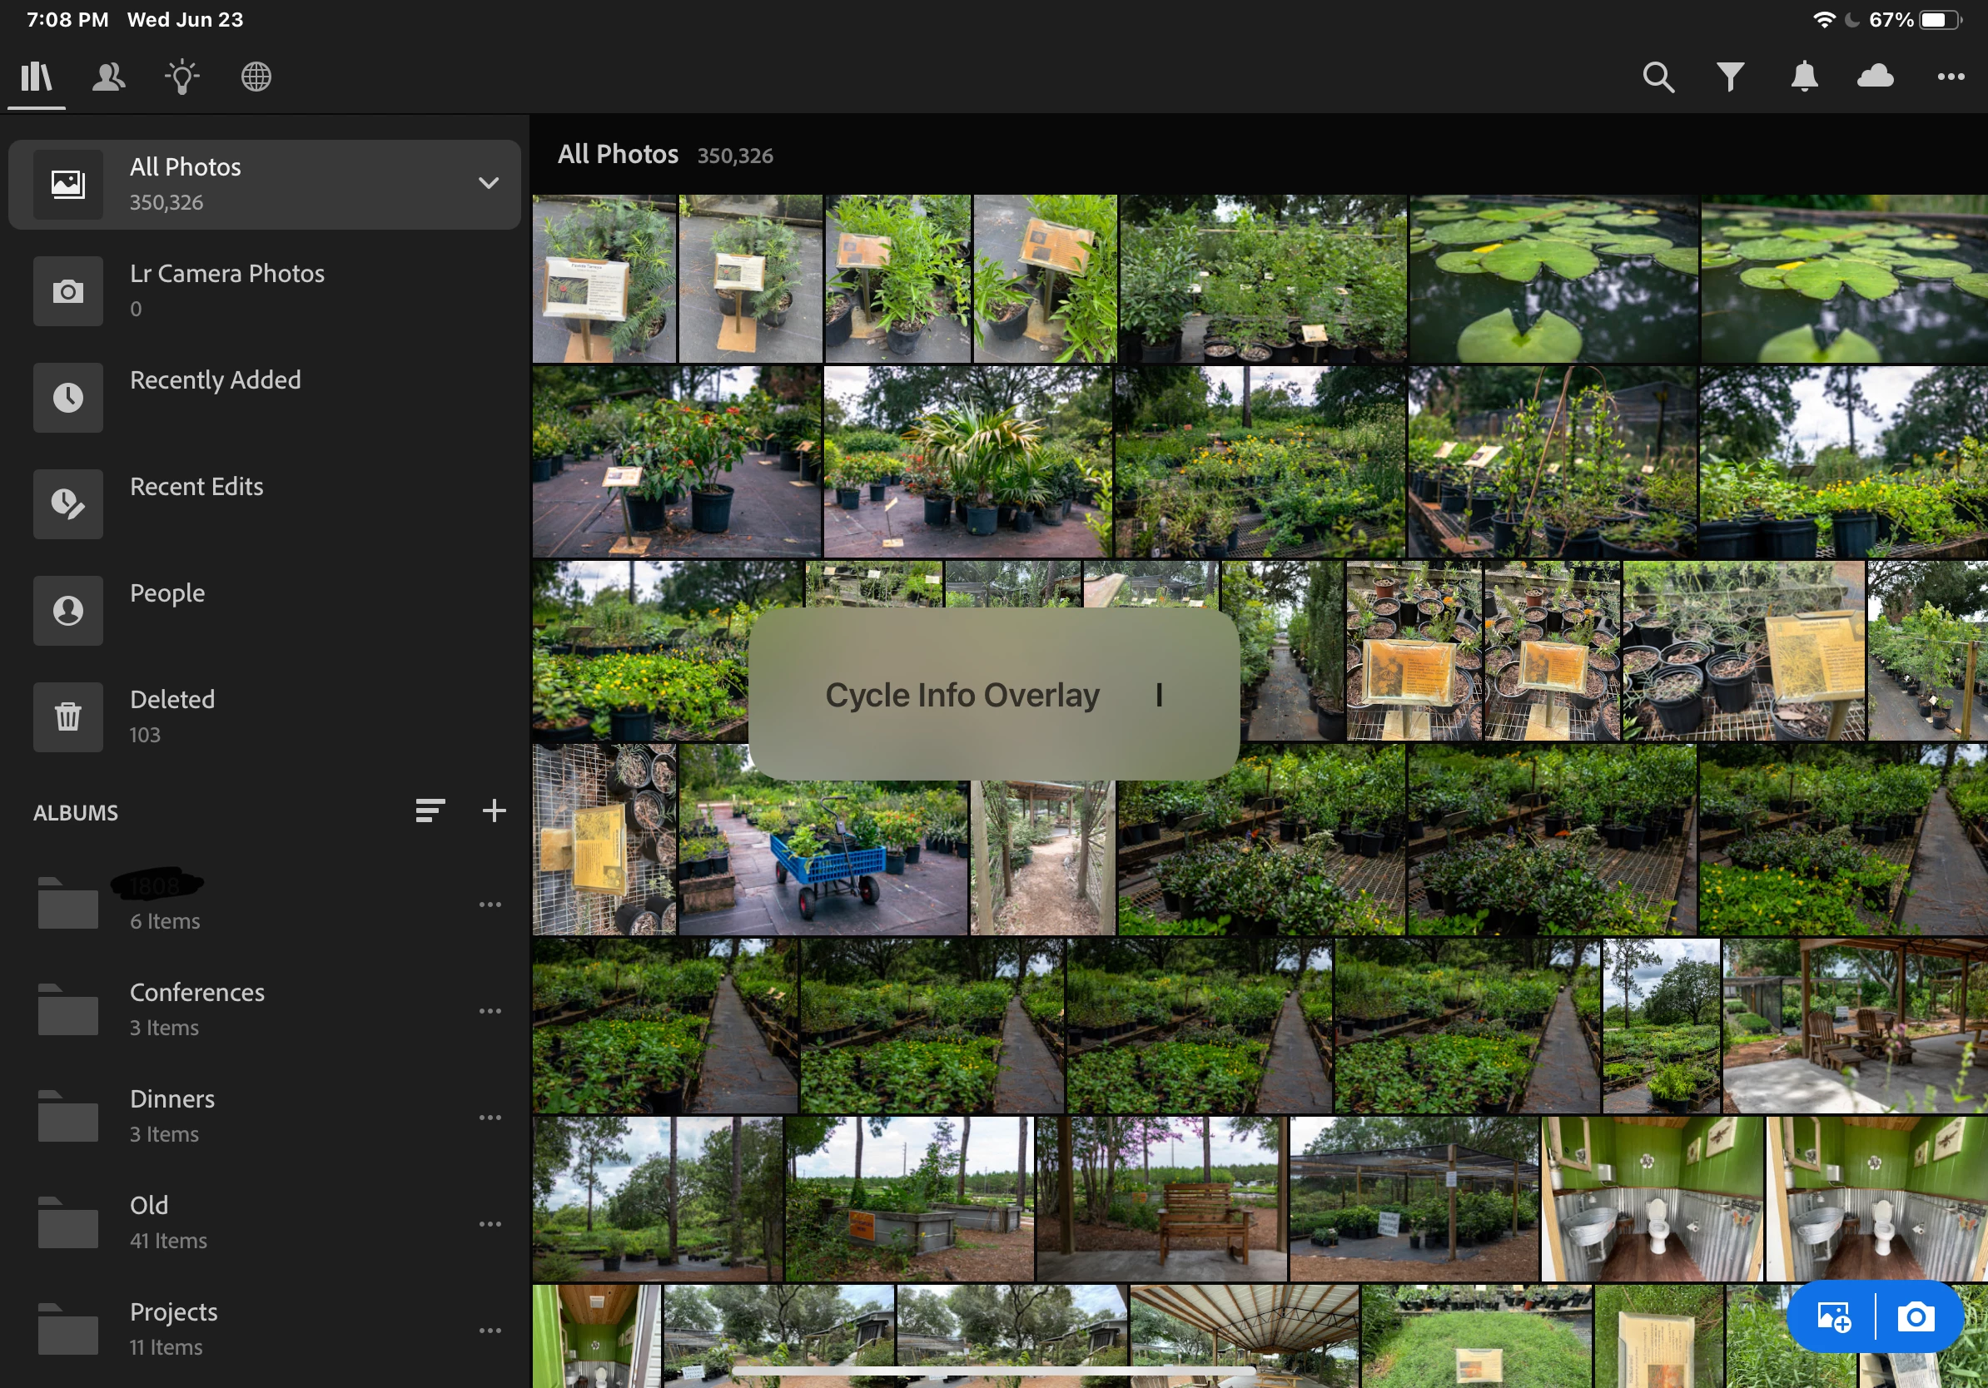Create new album with plus icon
The width and height of the screenshot is (1988, 1388).
(x=495, y=810)
